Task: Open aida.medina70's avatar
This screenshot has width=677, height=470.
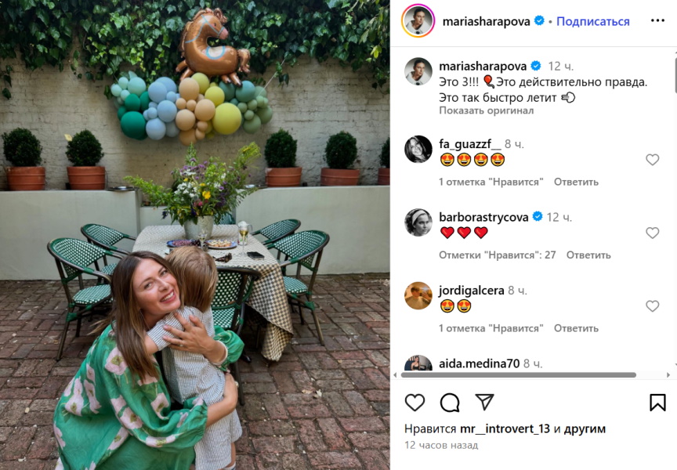Action: coord(418,365)
